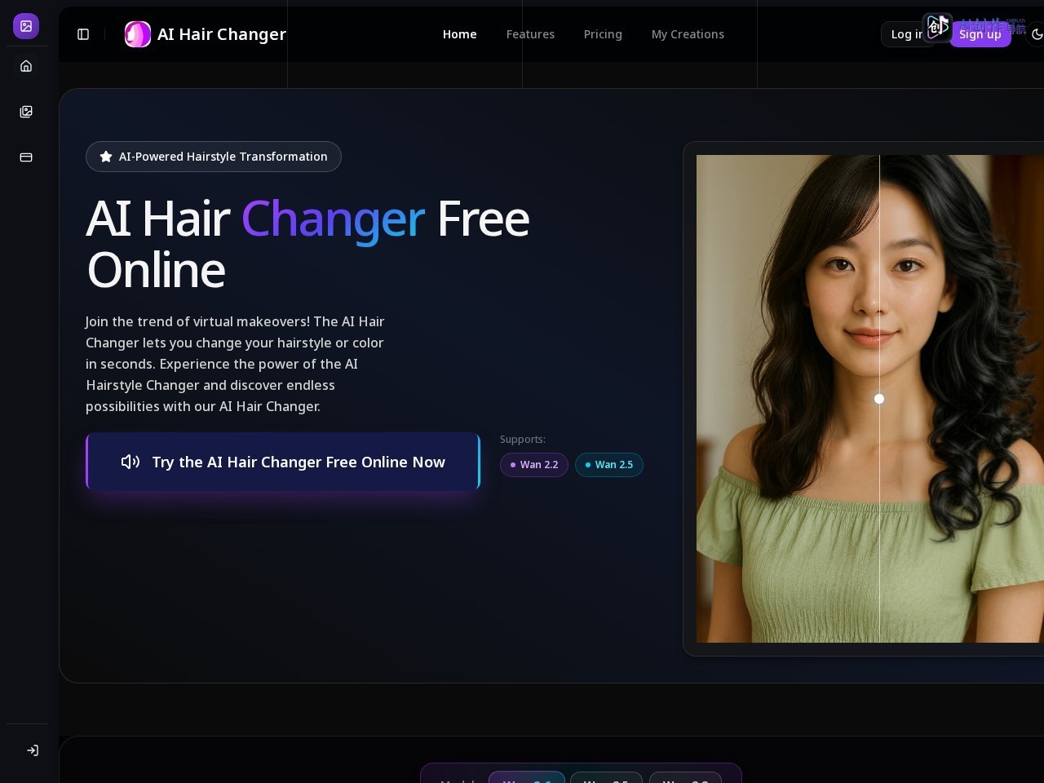Open the Home icon in left sidebar
The image size is (1044, 783).
26,66
